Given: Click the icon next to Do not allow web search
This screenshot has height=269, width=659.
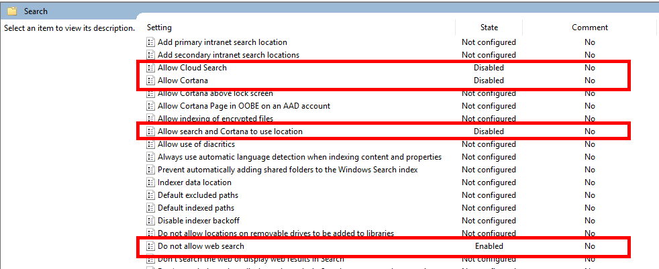Looking at the screenshot, I should 151,246.
